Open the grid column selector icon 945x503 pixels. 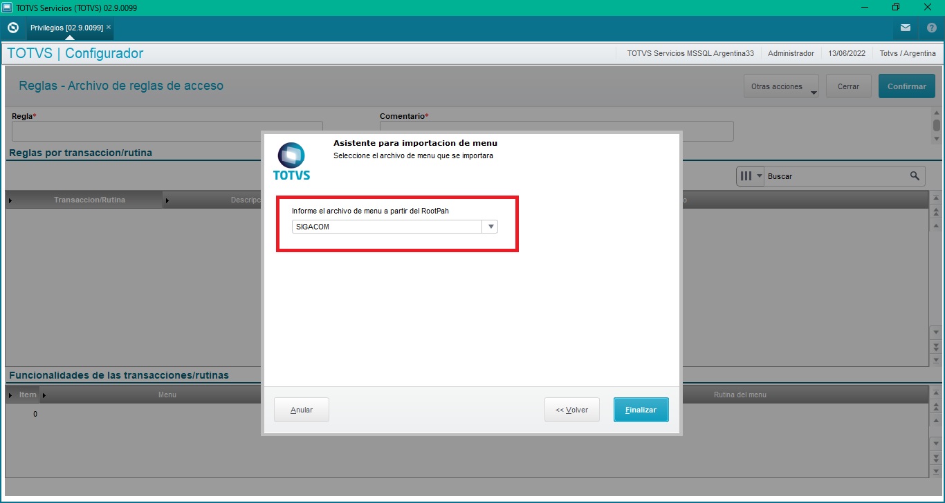(x=746, y=175)
